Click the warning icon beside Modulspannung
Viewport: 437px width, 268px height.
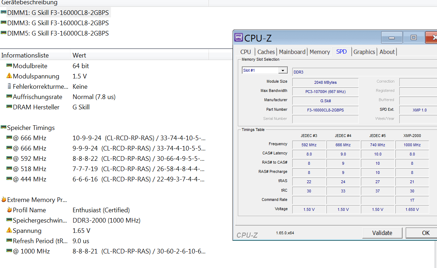pos(9,76)
